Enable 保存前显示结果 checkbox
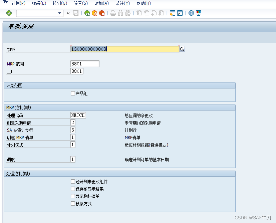 [73, 189]
